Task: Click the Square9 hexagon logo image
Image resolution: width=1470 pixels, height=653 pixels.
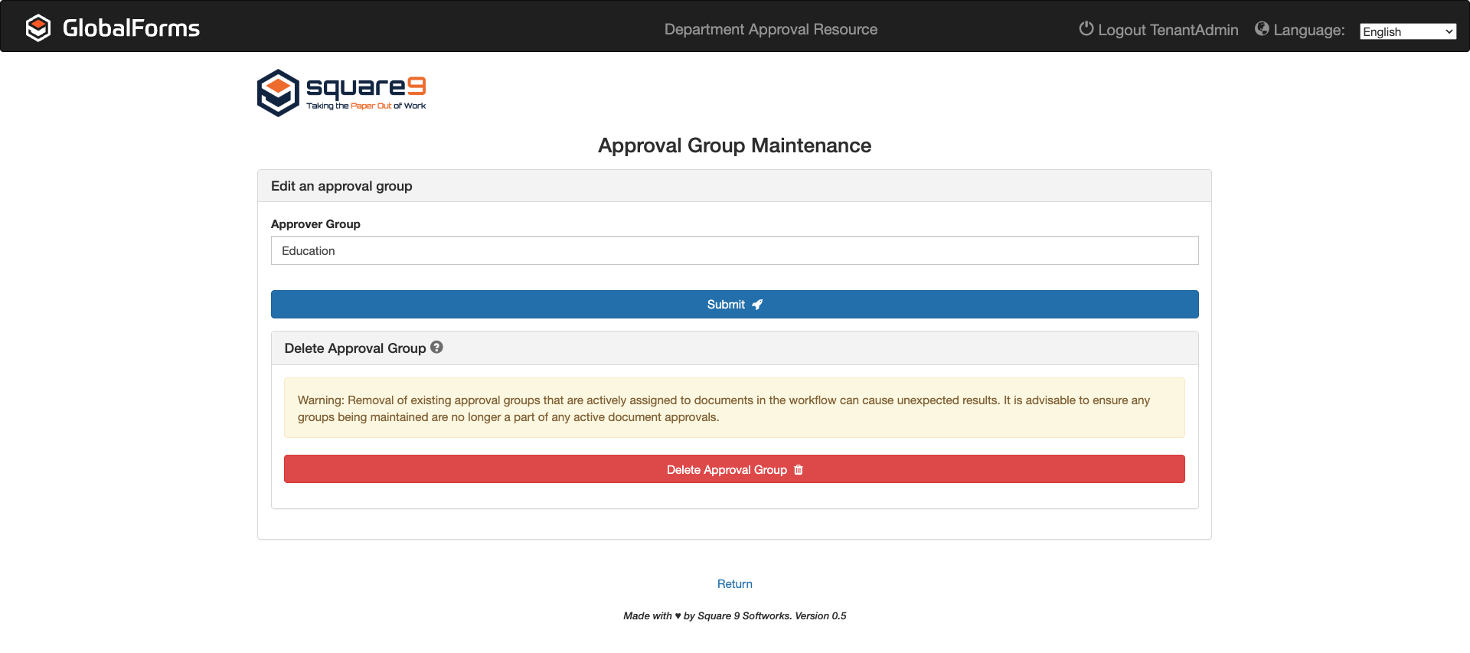Action: (278, 93)
